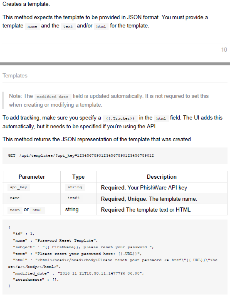Click the 'api_key' parameter cell
The image size is (230, 297).
coord(19,187)
